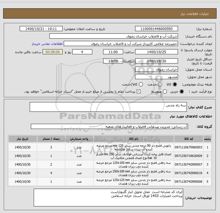The width and height of the screenshot is (220, 213).
Task: Choose the 'جزیی' purchase type radio
Action: coord(181,91)
